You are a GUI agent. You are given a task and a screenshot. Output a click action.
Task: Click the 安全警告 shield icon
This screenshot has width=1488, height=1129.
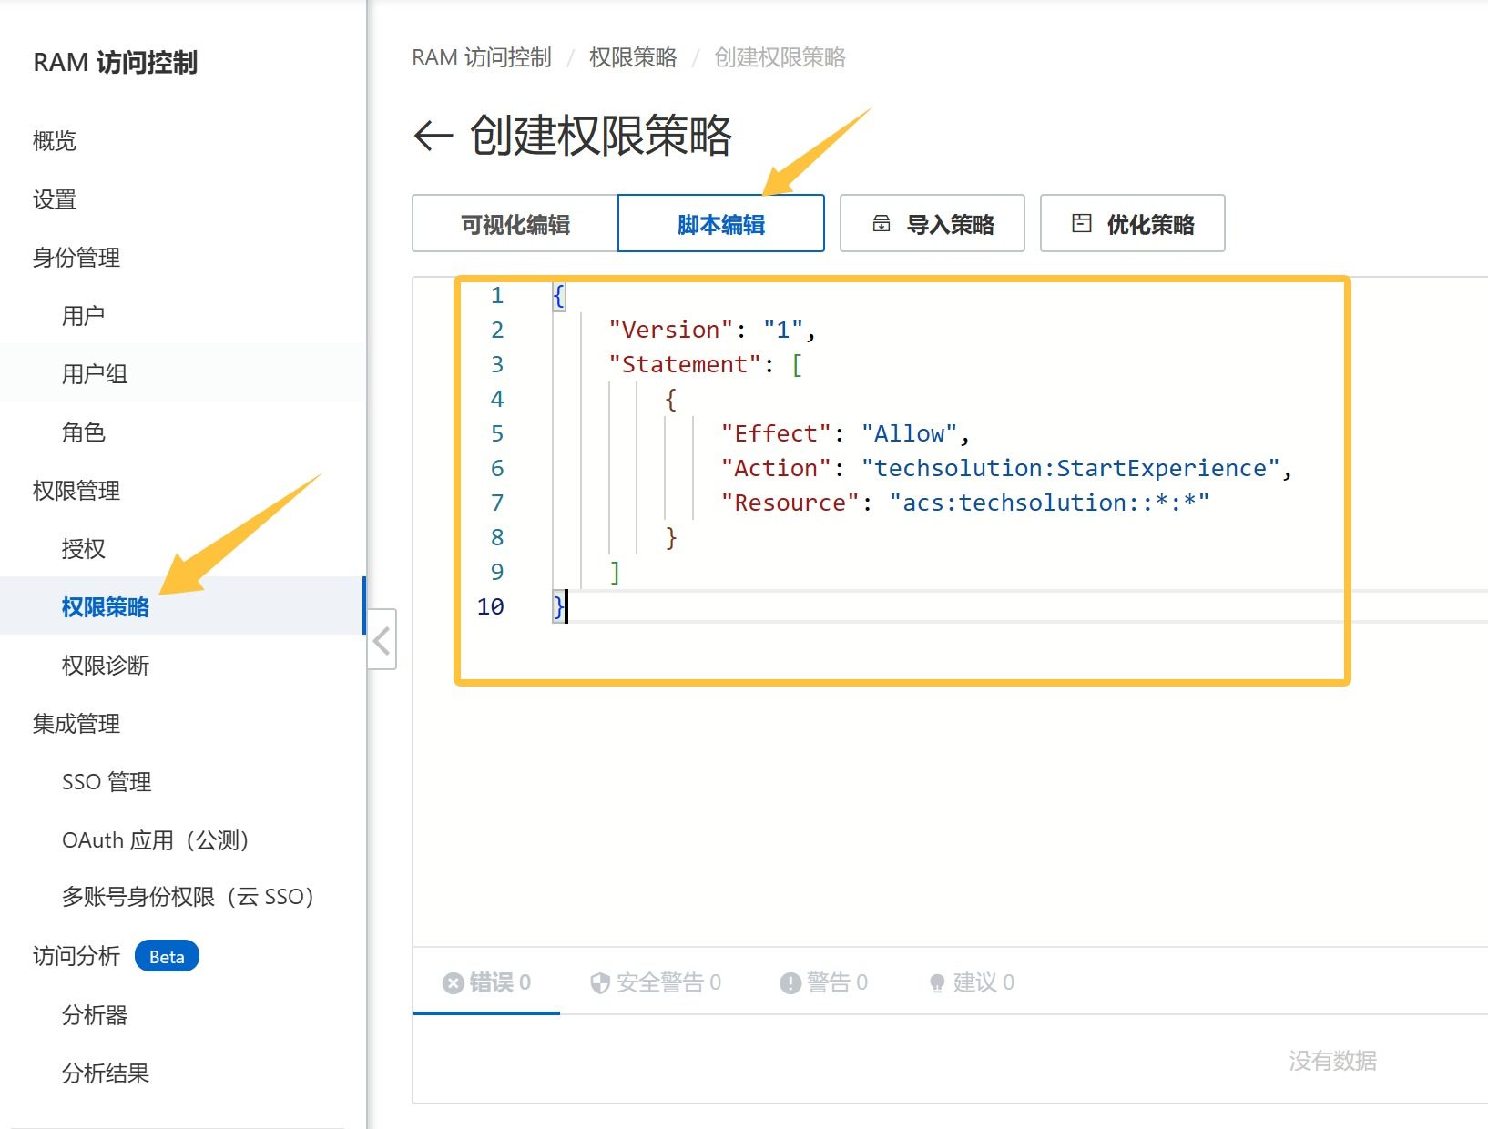[599, 983]
